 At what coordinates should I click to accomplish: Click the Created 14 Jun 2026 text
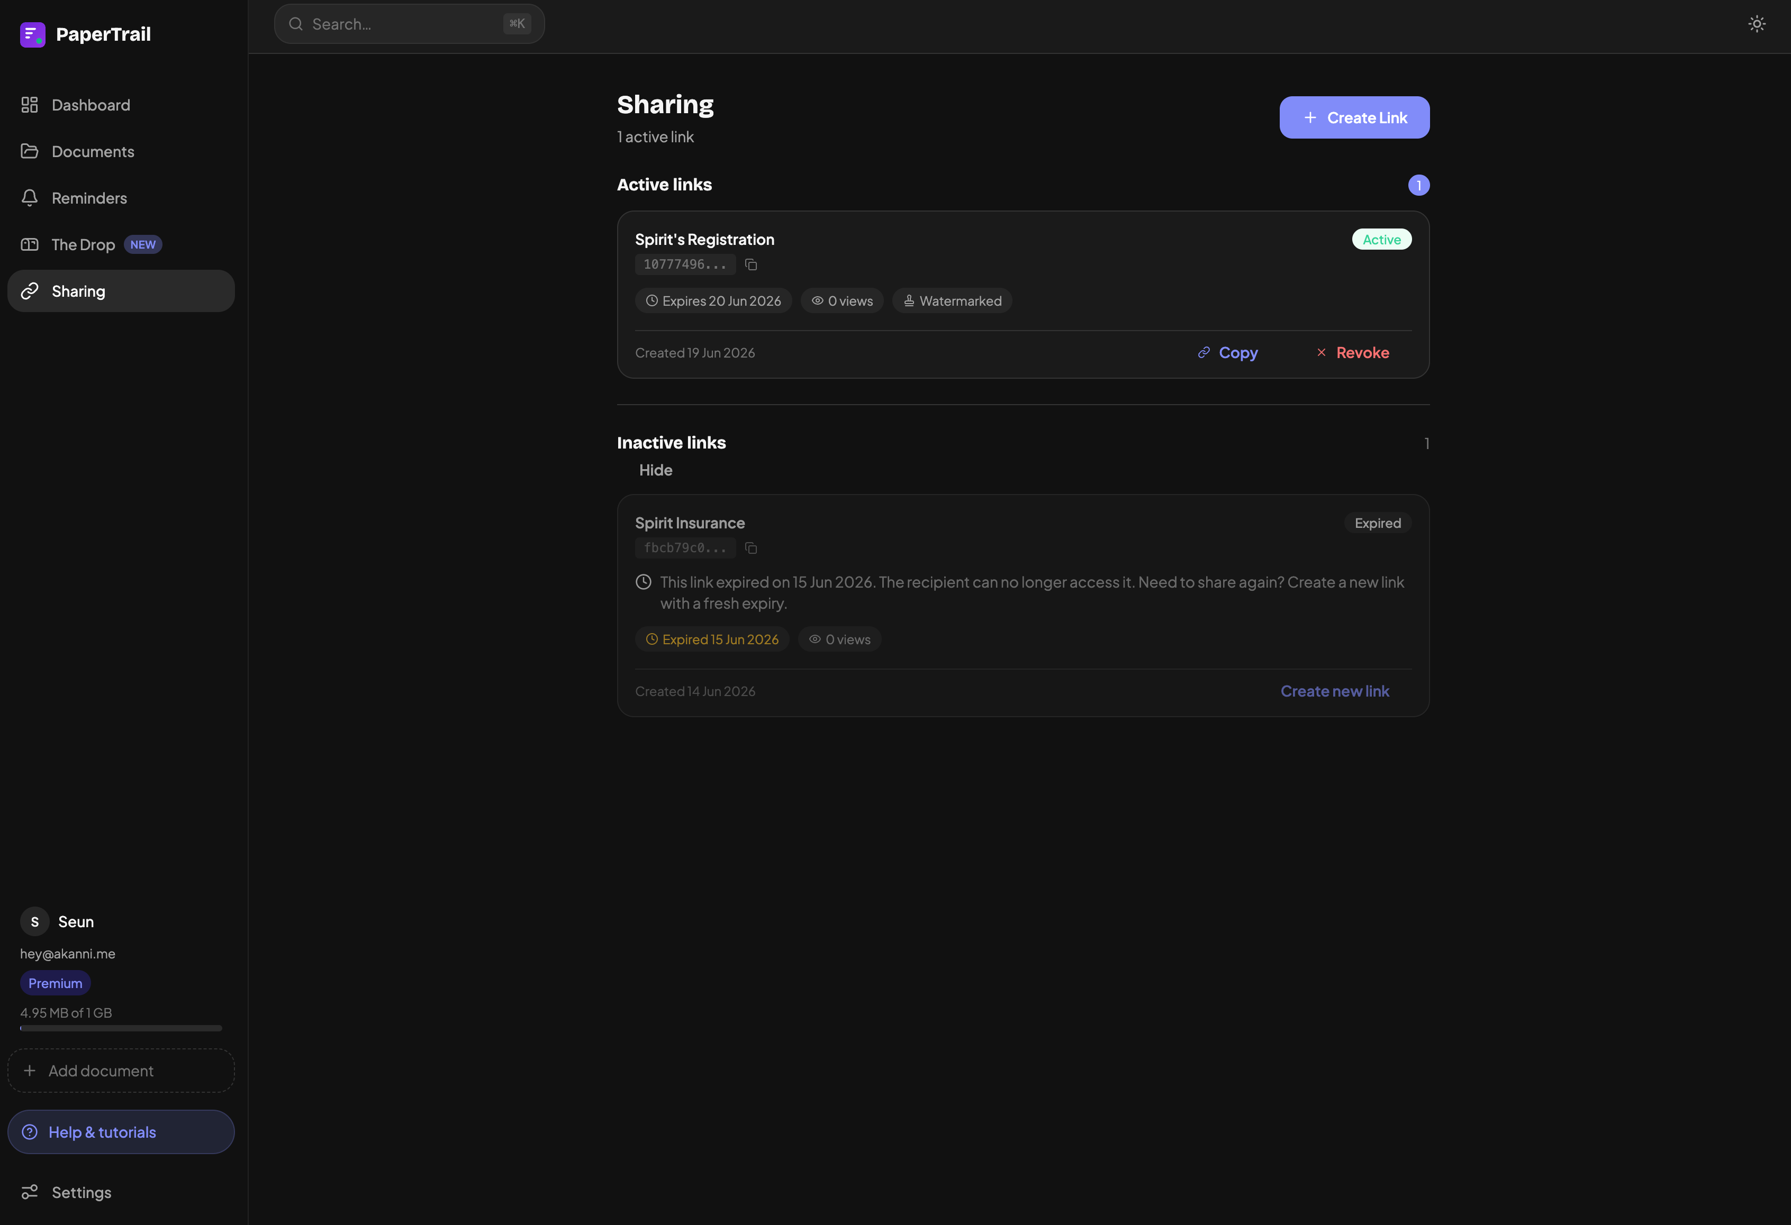pos(694,692)
